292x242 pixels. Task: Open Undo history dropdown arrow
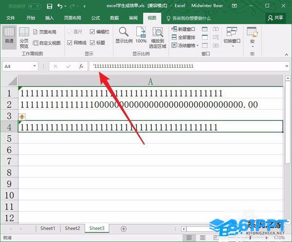pyautogui.click(x=65, y=6)
